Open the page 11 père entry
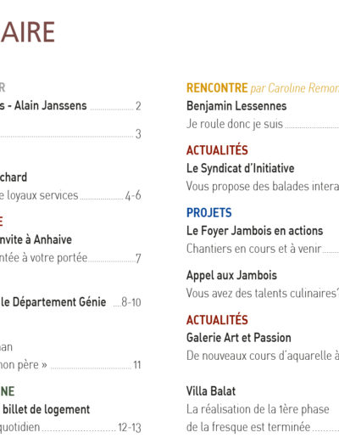 70,365
